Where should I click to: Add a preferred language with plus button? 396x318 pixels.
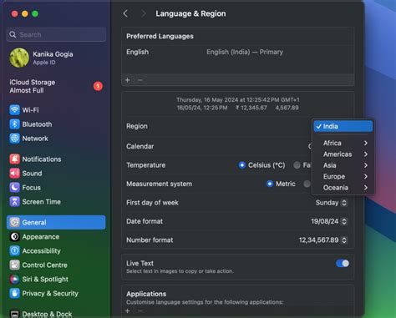coord(128,80)
